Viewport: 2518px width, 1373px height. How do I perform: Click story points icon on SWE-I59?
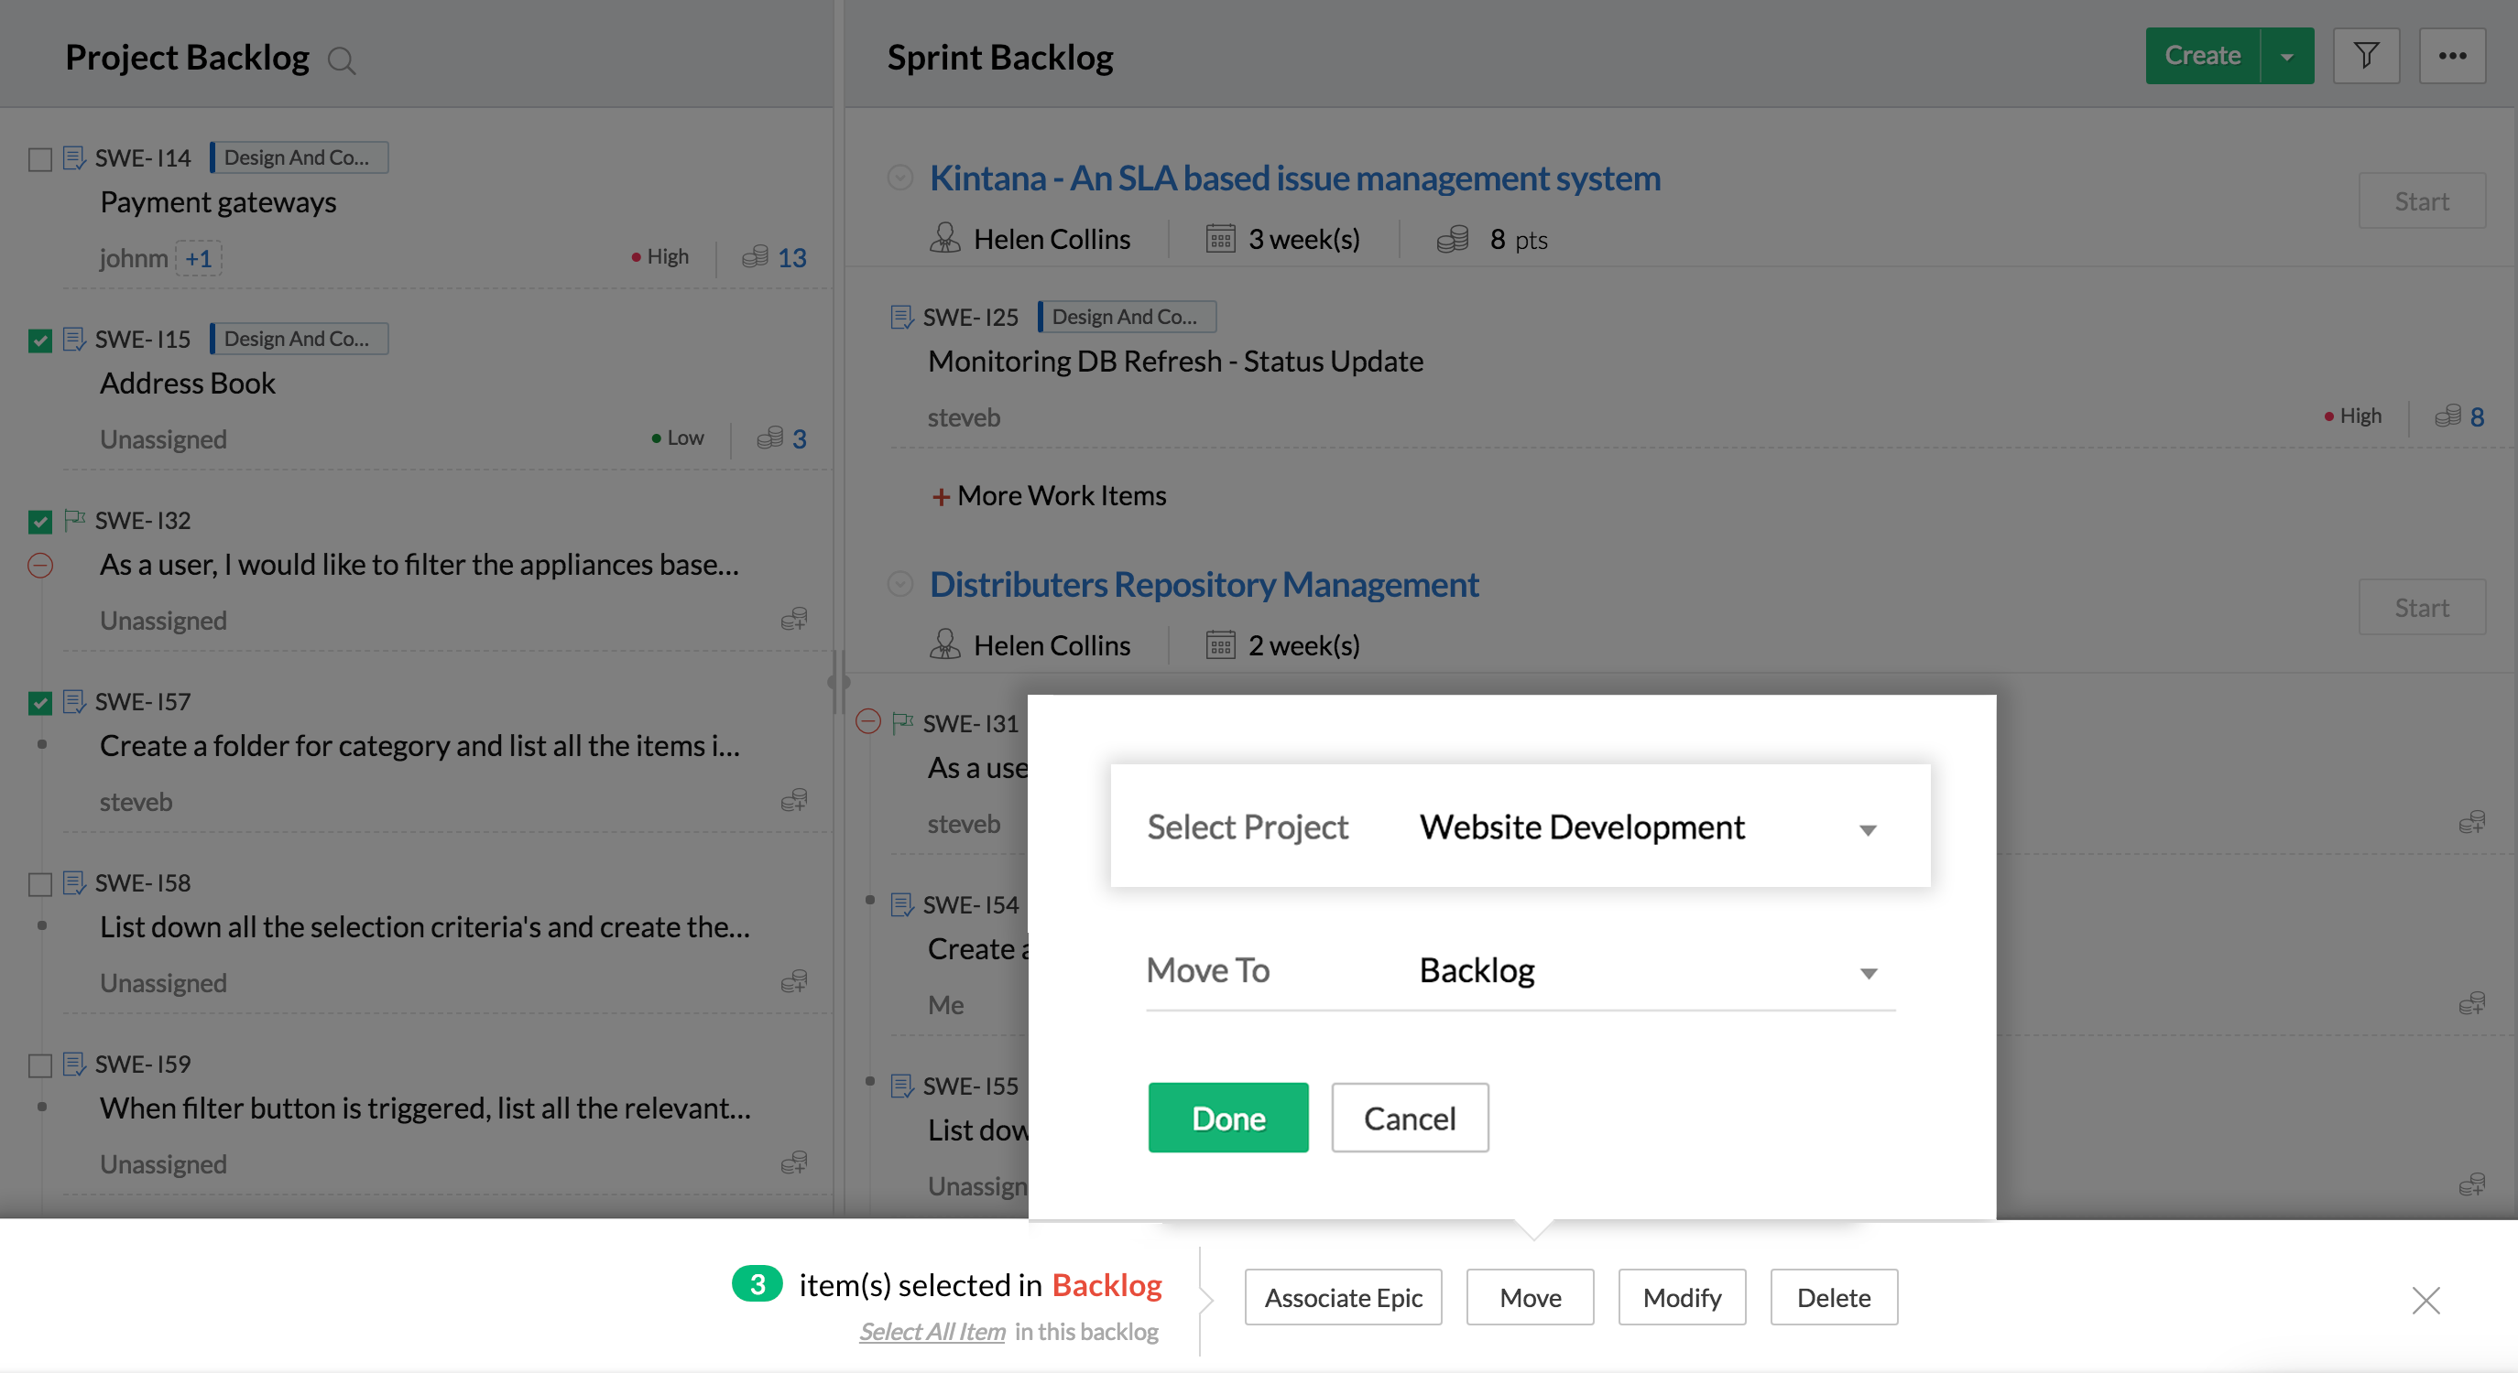pos(794,1163)
